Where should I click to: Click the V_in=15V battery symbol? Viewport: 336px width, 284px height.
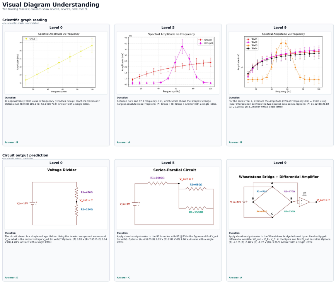32,203
